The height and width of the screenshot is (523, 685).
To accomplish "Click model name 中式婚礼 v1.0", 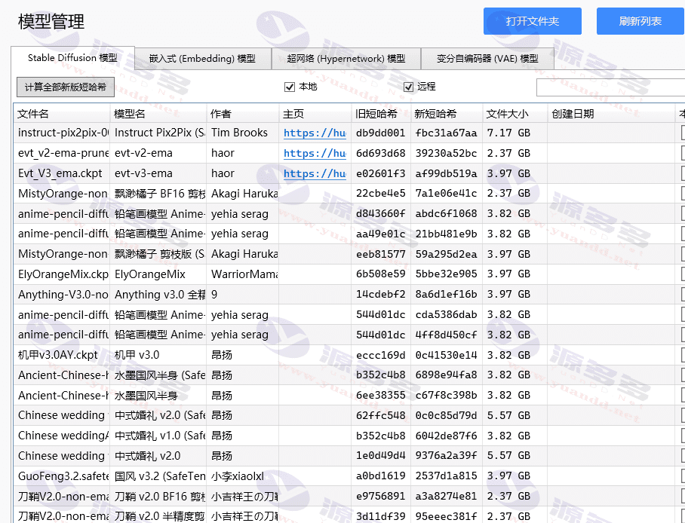I will coord(158,436).
